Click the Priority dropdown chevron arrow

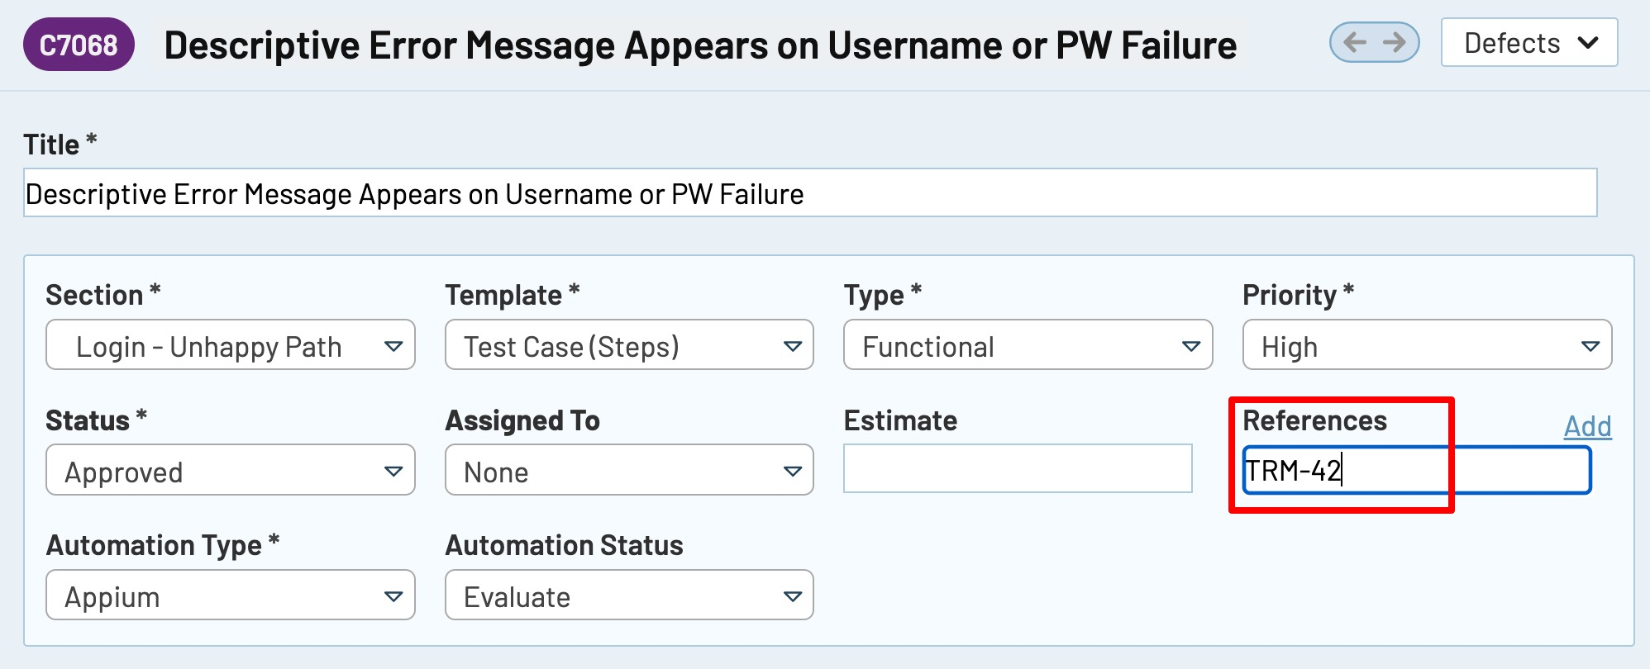[1590, 346]
